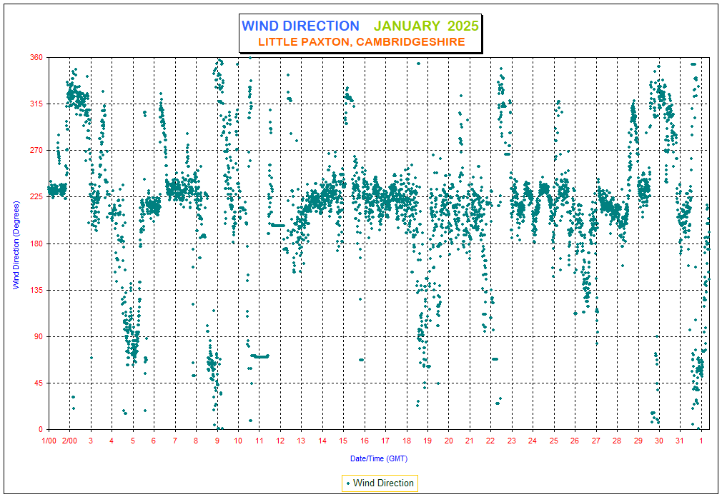Click x-axis date label 9
The width and height of the screenshot is (722, 497).
point(217,441)
